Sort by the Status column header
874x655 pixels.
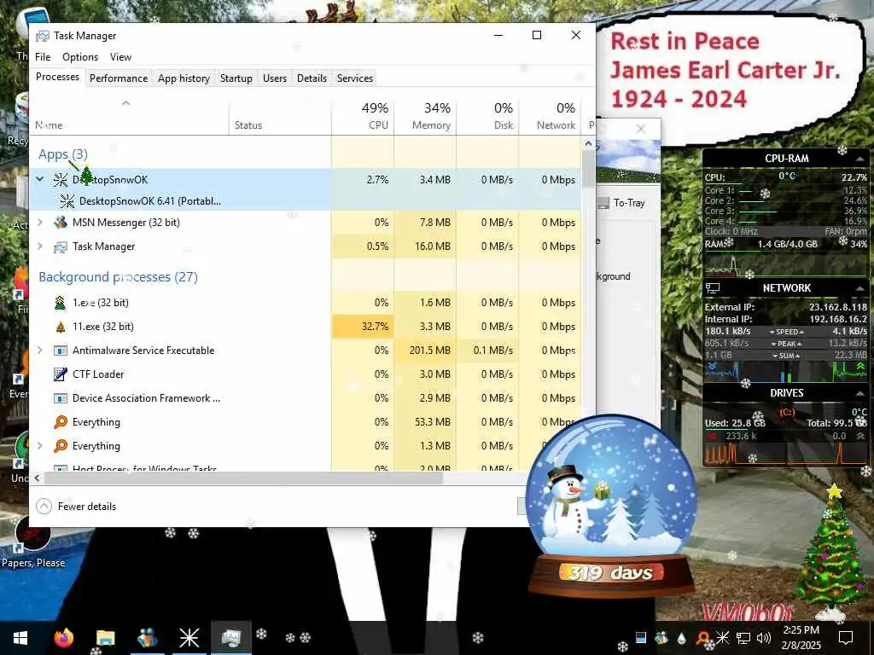280,116
